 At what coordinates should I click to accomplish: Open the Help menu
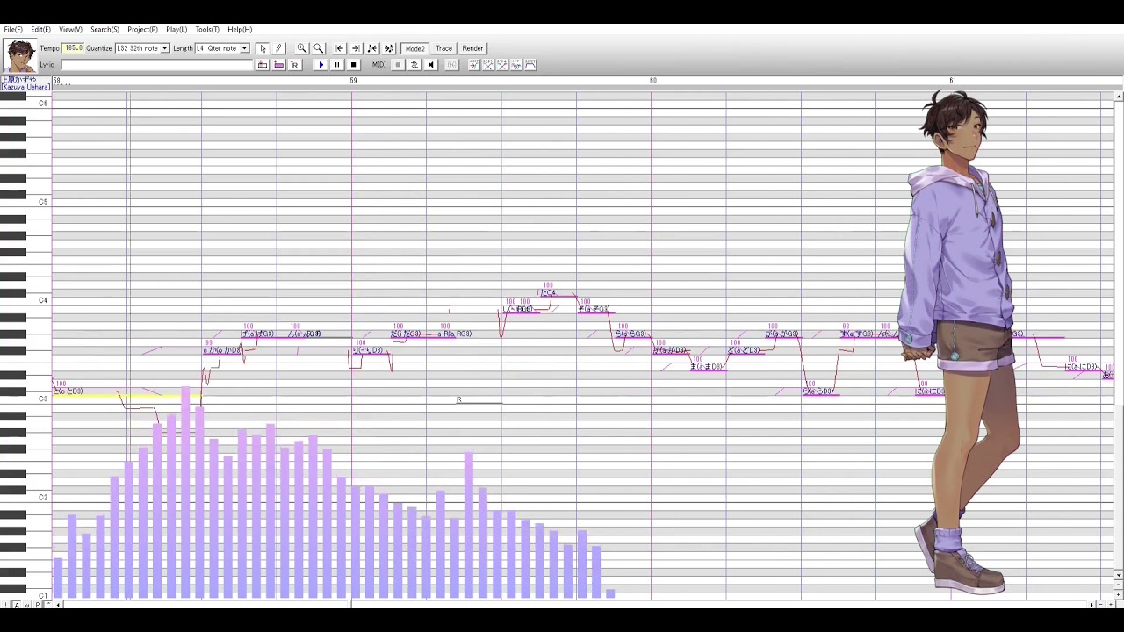(240, 30)
